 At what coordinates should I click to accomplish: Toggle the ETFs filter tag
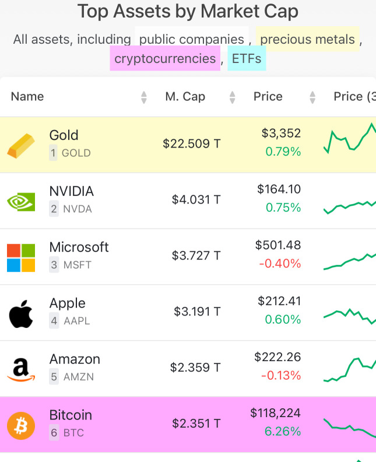tap(247, 58)
